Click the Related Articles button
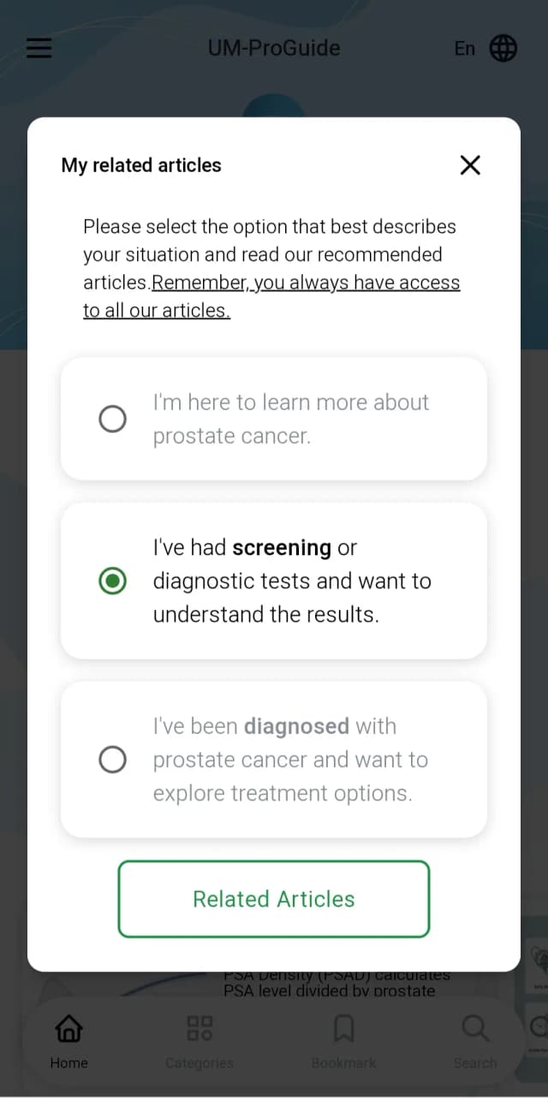Screen dimensions: 548x1098 pos(274,899)
